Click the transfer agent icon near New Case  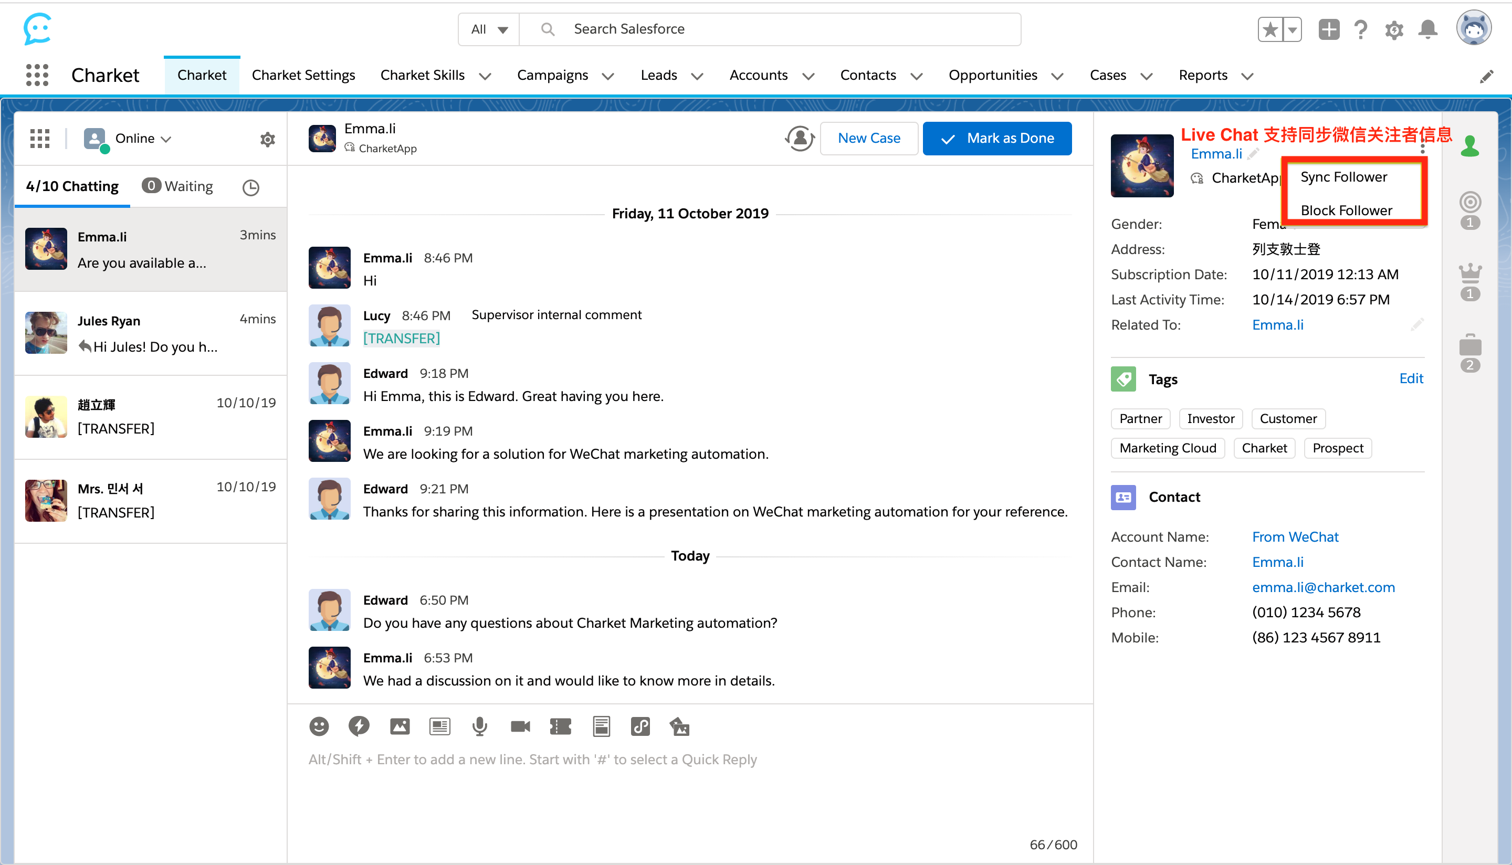[800, 139]
